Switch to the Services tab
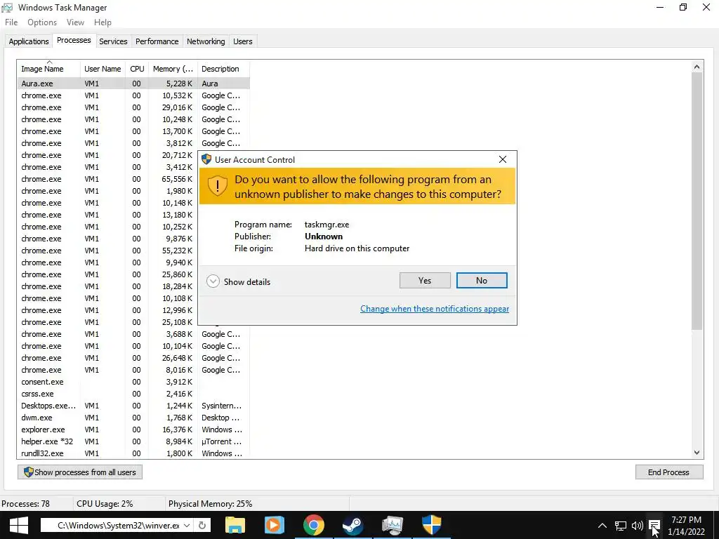This screenshot has width=719, height=539. click(113, 41)
